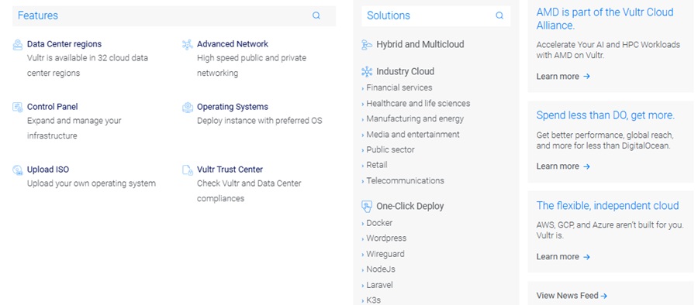
Task: Choose Manufacturing and energy
Action: click(415, 118)
